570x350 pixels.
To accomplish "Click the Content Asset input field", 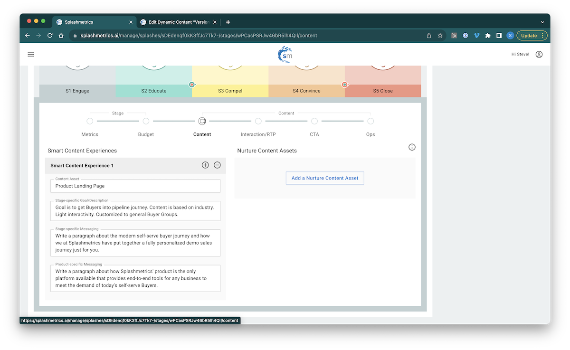I will [135, 186].
